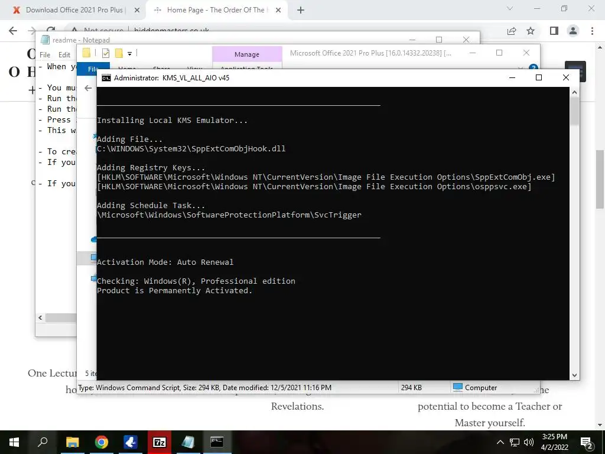Open a new Chrome tab with plus button
This screenshot has height=454, width=605.
point(301,11)
